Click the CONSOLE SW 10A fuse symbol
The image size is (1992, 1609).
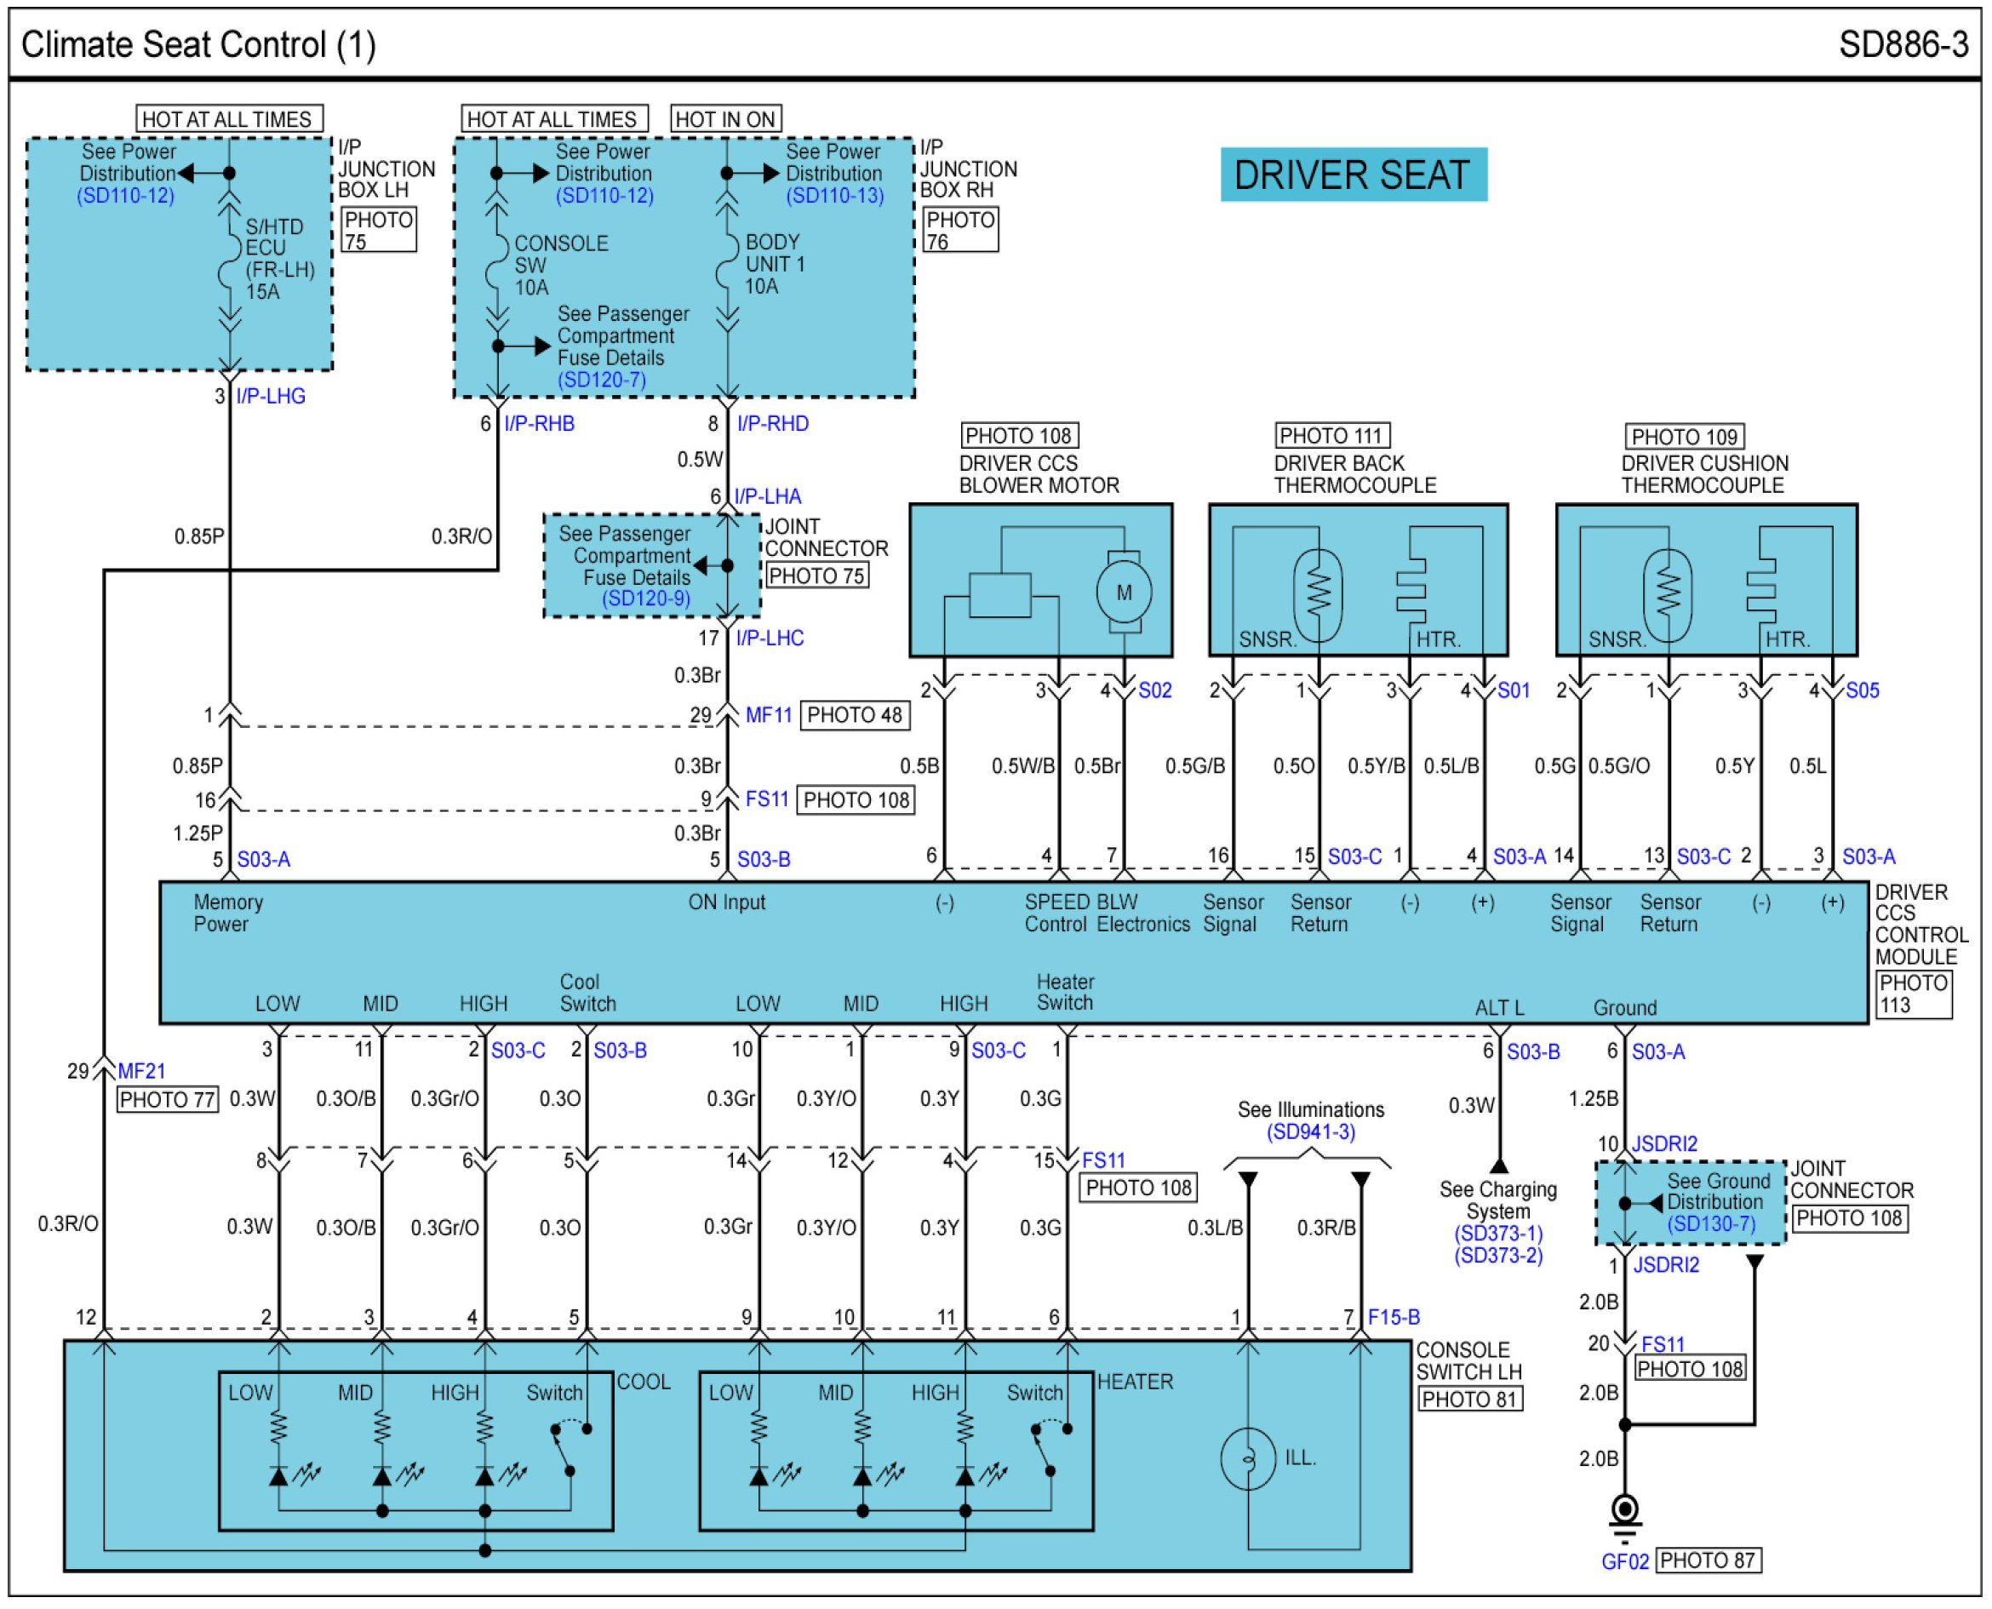(498, 263)
